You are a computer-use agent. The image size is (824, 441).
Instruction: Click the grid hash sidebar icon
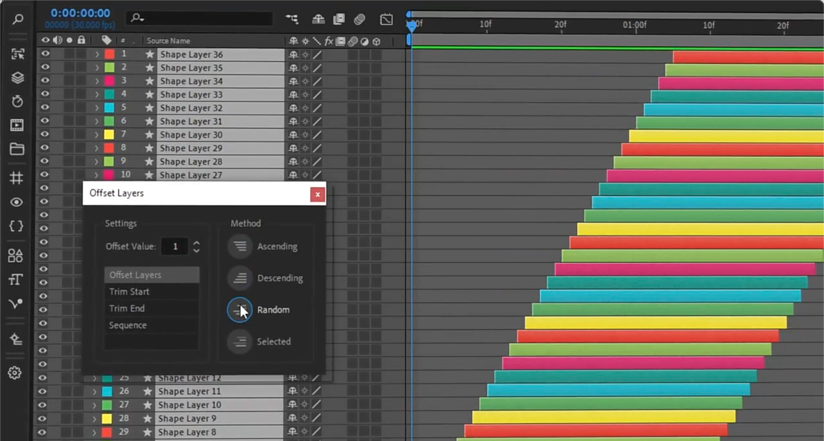(x=16, y=177)
